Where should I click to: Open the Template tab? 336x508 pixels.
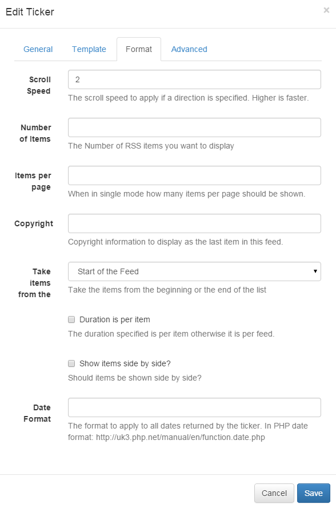[x=89, y=49]
